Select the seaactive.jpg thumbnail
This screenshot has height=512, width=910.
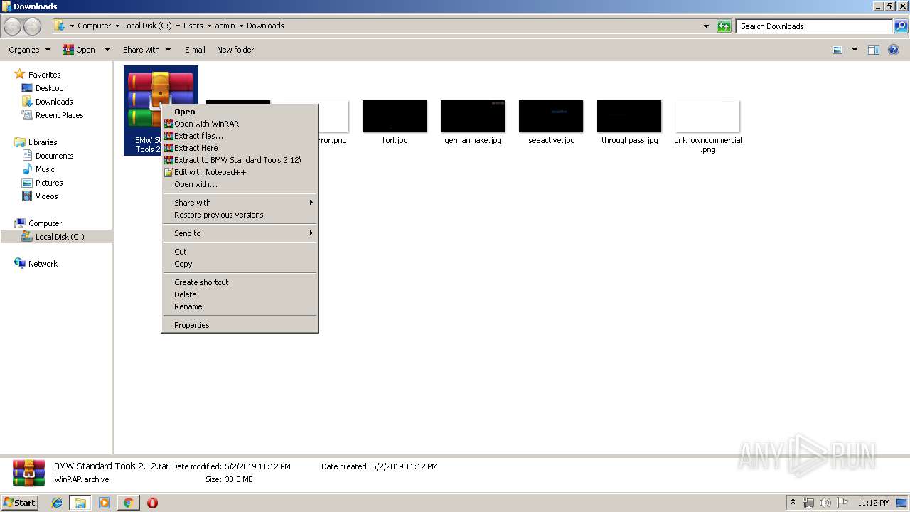(551, 116)
